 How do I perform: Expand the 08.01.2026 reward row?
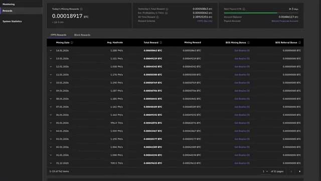point(51,99)
